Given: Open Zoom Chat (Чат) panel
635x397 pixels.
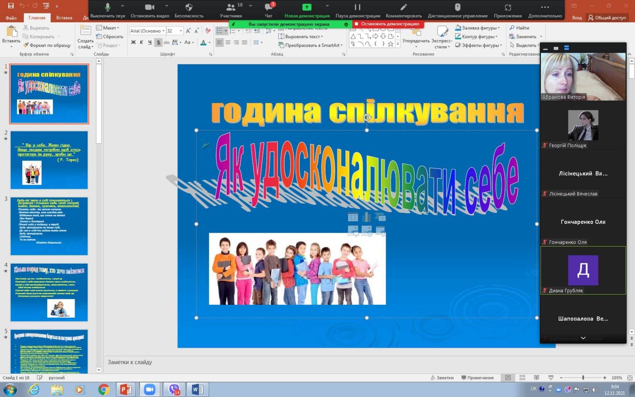Looking at the screenshot, I should pyautogui.click(x=269, y=10).
